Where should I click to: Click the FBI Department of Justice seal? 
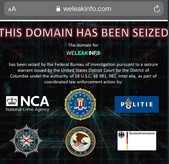(x=80, y=104)
